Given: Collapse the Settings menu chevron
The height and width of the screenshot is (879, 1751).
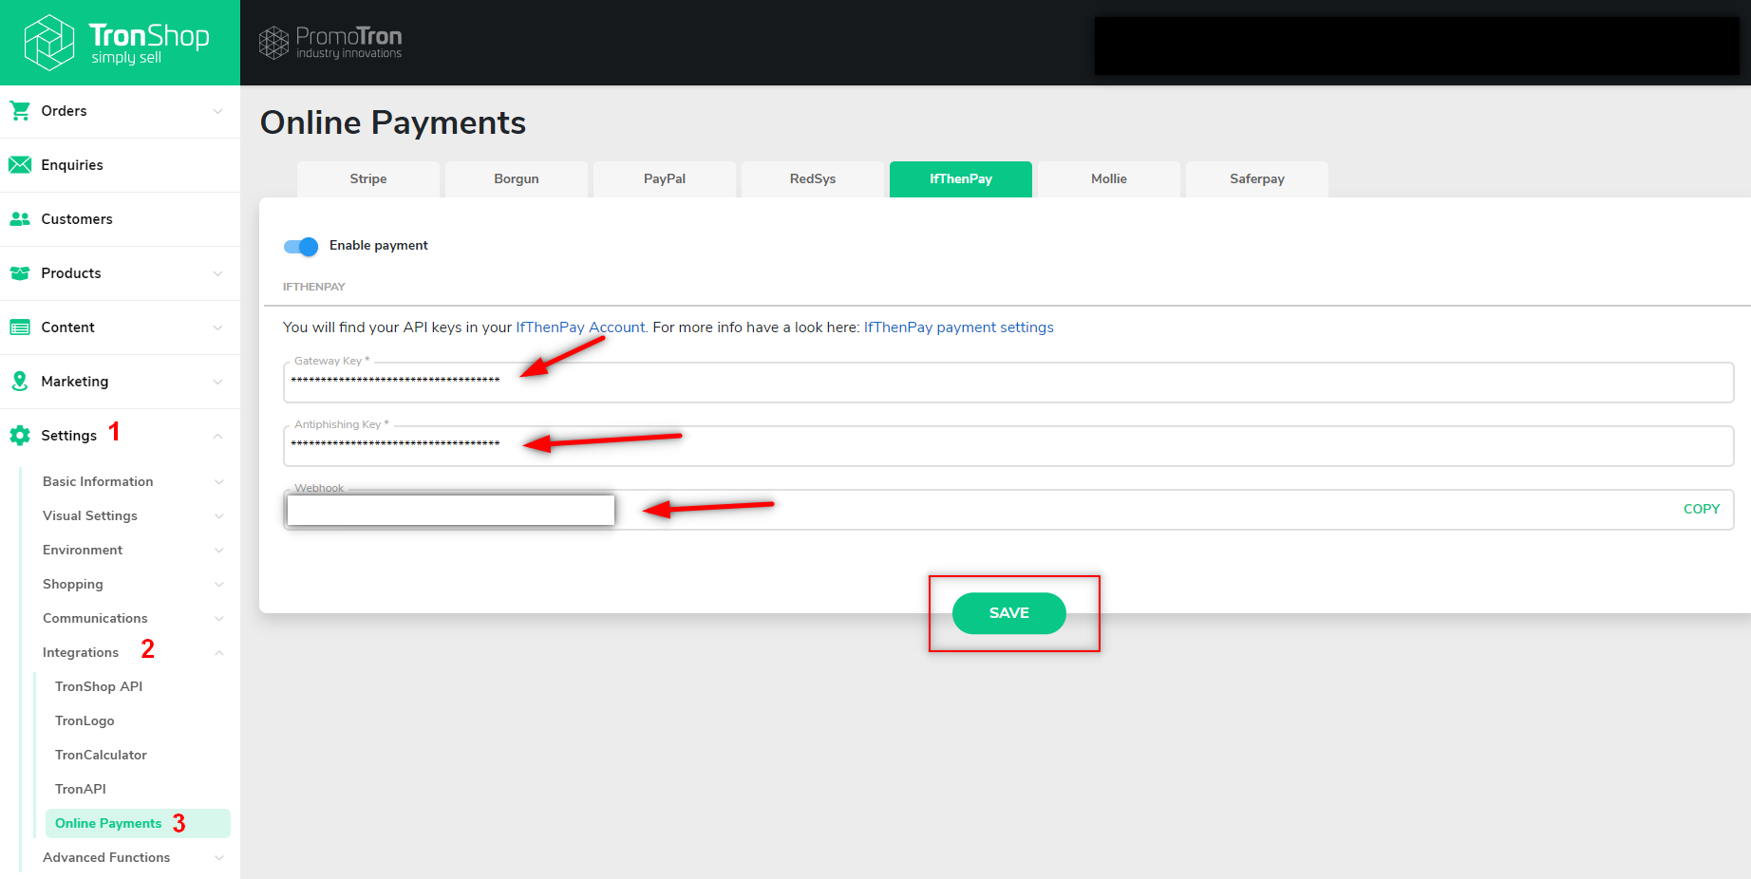Looking at the screenshot, I should (218, 436).
